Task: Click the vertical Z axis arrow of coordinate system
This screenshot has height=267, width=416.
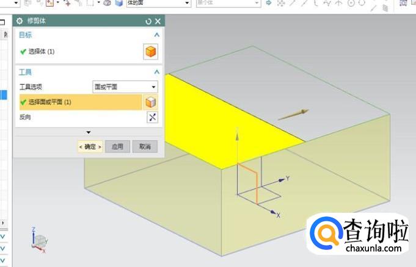Action: pyautogui.click(x=237, y=135)
